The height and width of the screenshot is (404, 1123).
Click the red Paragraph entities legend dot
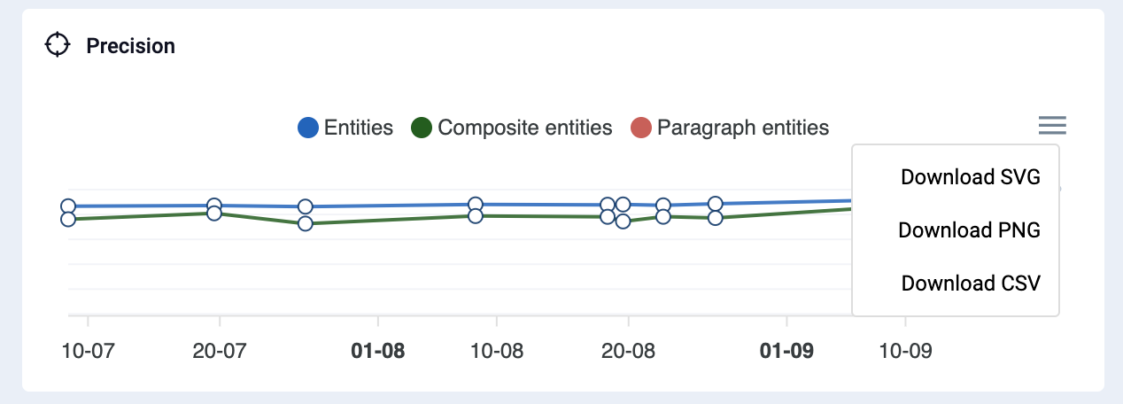click(x=640, y=128)
